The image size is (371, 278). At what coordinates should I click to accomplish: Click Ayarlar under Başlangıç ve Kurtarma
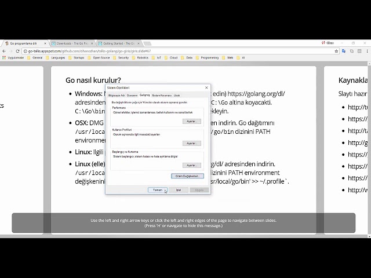click(x=192, y=165)
